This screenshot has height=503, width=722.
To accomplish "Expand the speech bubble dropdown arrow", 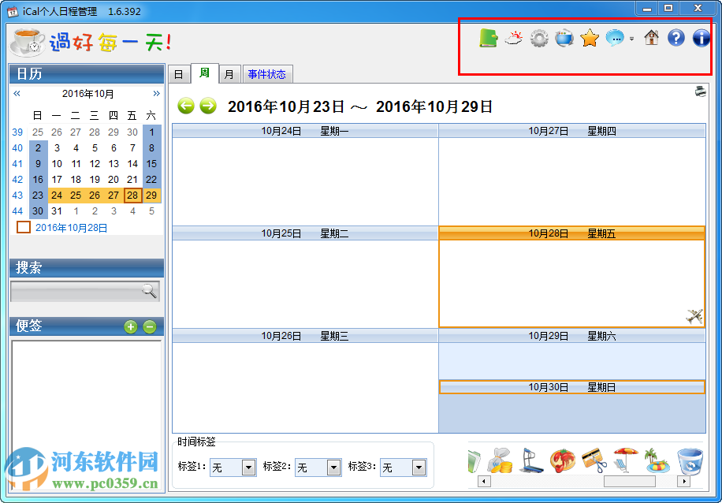I will [x=631, y=37].
